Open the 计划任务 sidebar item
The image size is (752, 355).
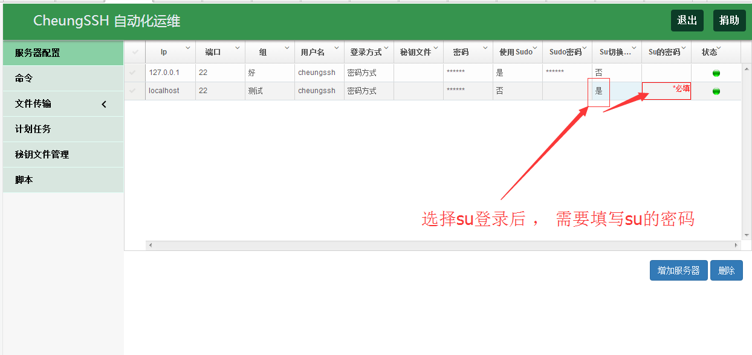tap(63, 129)
